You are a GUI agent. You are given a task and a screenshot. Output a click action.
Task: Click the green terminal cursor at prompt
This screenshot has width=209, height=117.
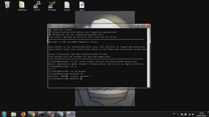(81, 79)
